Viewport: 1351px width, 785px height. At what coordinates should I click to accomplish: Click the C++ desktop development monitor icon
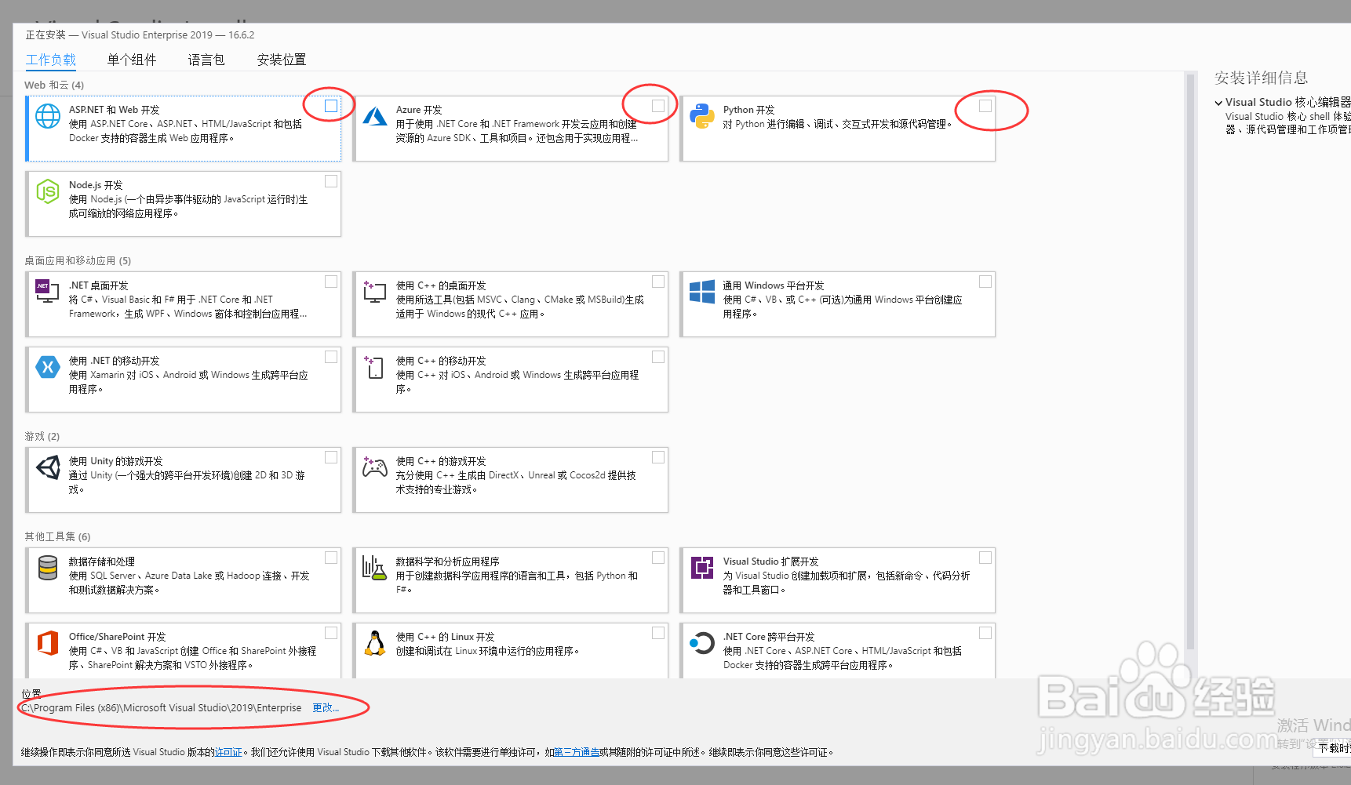(x=374, y=291)
